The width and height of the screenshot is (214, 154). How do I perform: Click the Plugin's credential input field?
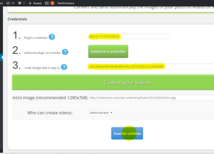coord(128,36)
